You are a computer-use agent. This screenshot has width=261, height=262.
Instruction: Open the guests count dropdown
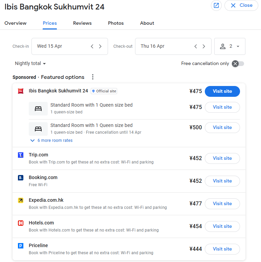230,46
